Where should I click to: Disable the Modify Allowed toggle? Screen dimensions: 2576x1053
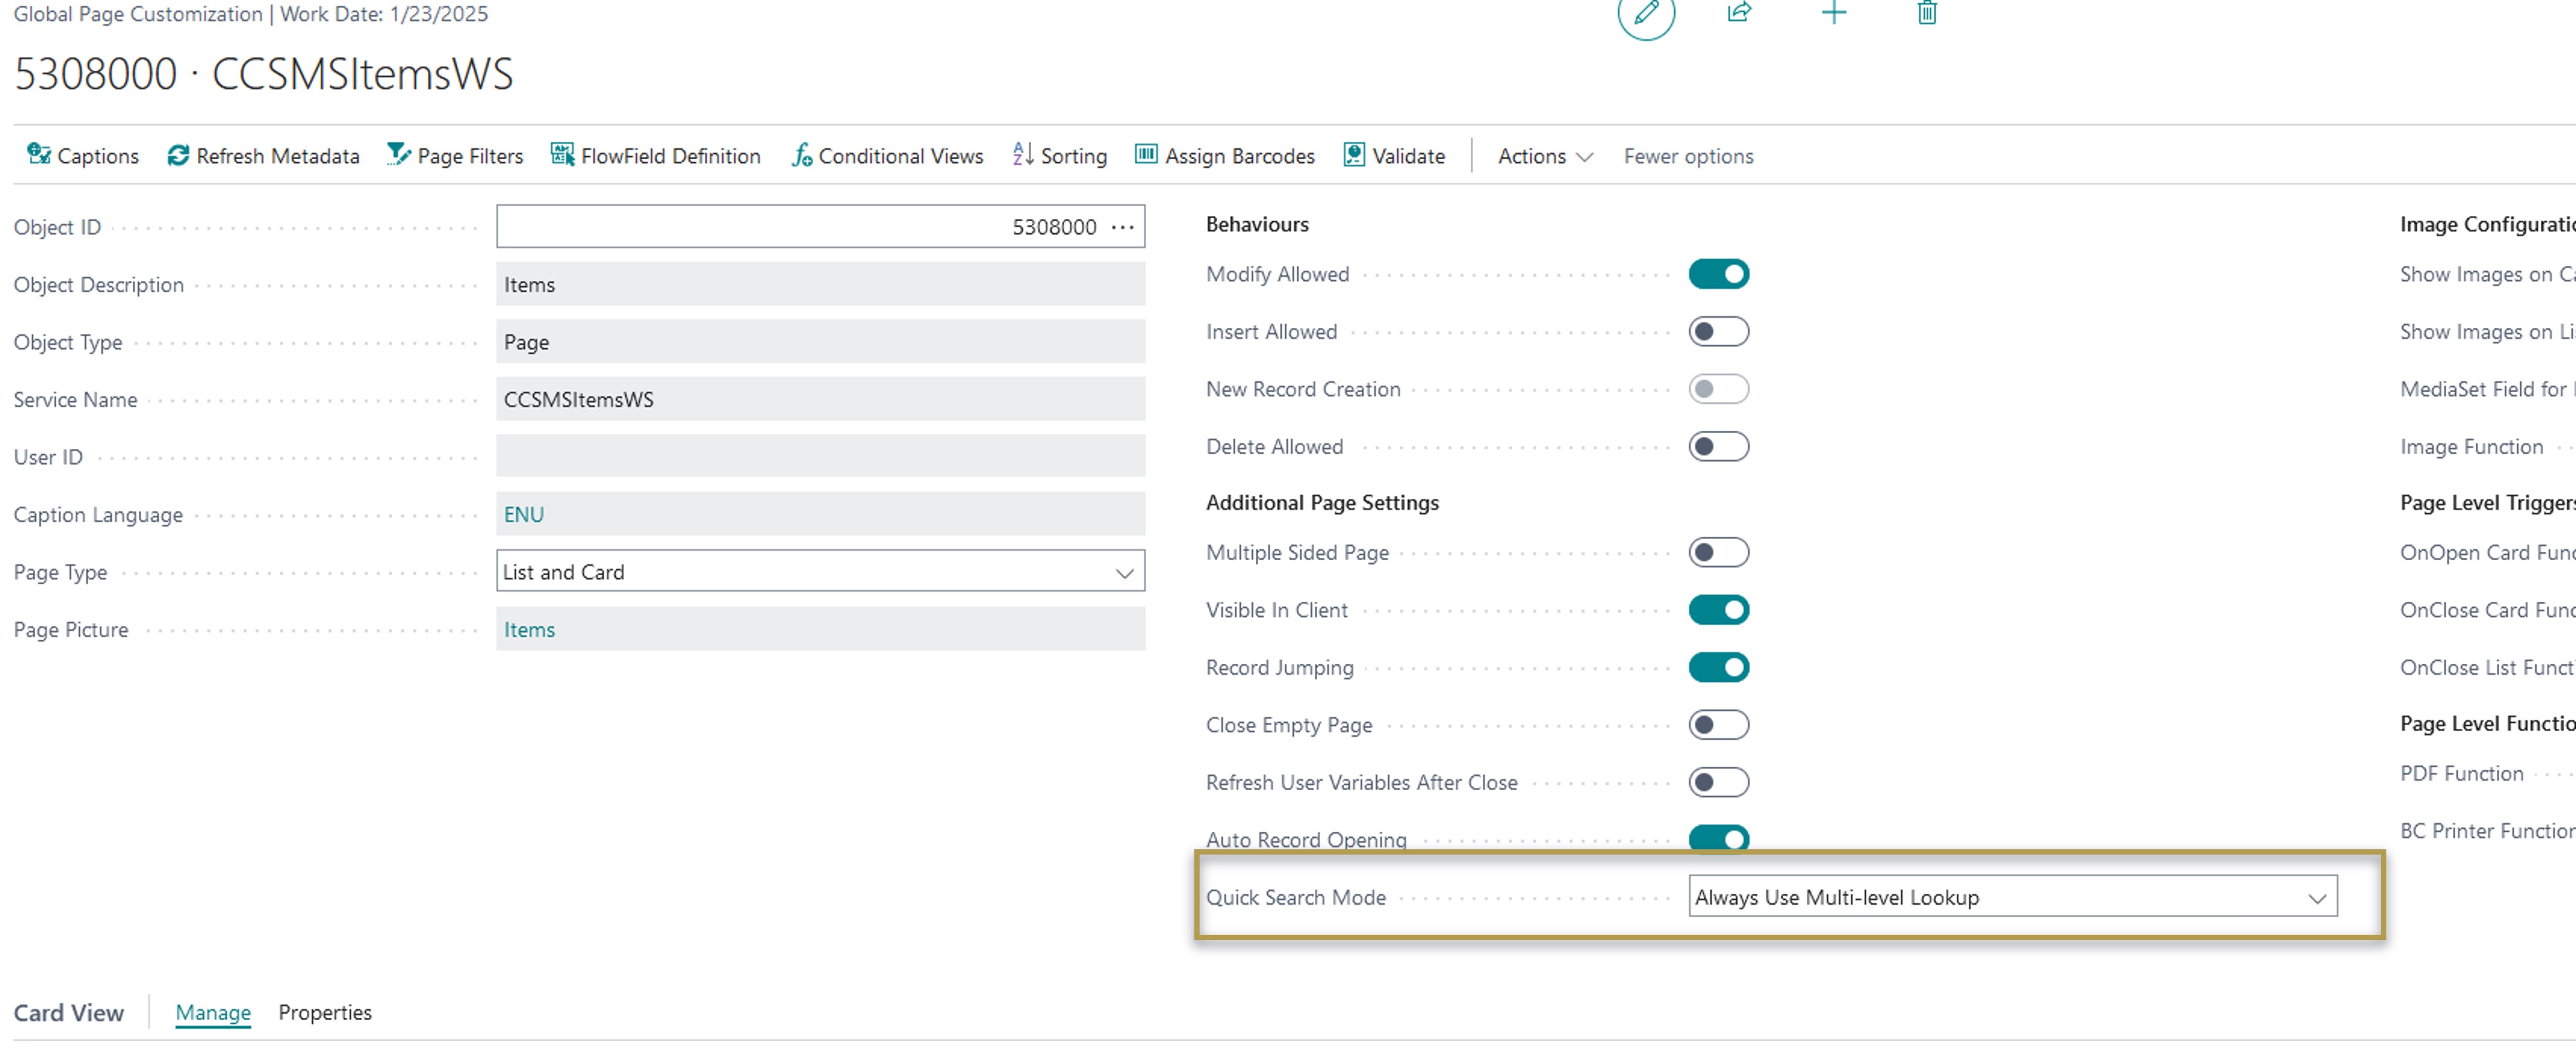coord(1719,273)
